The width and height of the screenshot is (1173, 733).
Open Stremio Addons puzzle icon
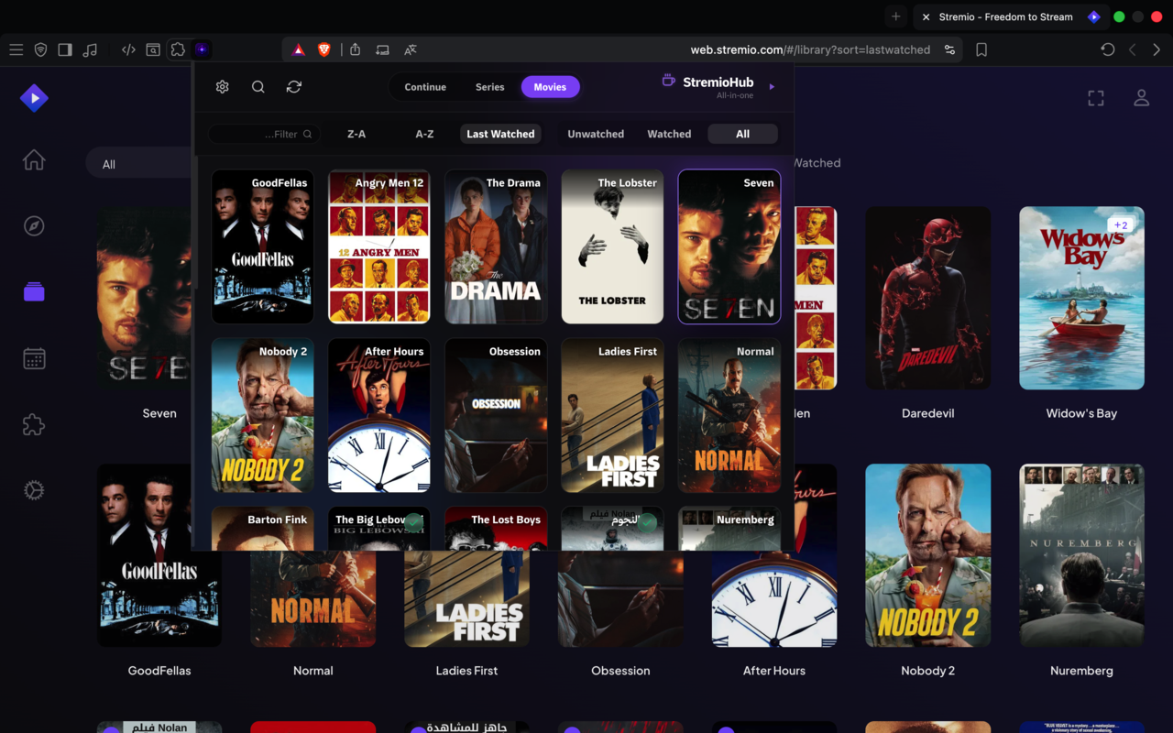34,424
